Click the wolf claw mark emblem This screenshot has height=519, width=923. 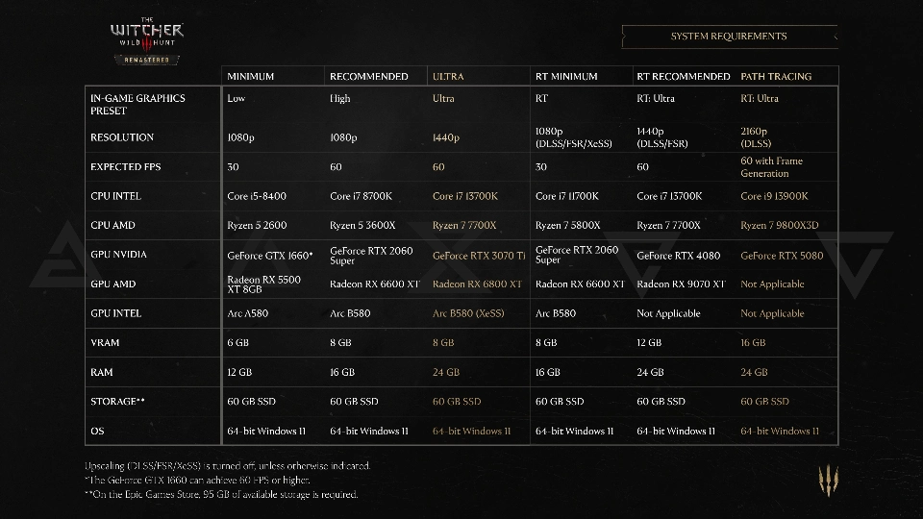coord(828,480)
